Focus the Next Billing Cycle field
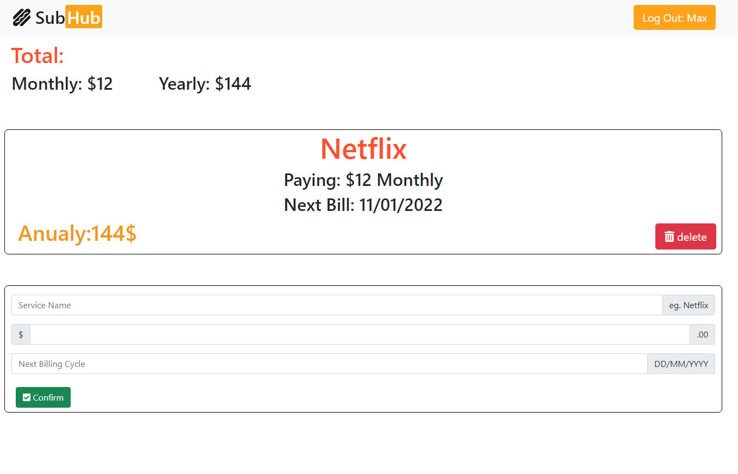Screen dimensions: 738x474 [330, 364]
